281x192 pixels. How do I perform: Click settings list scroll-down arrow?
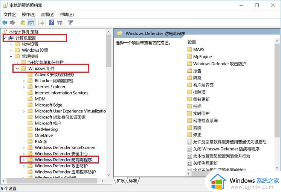(x=277, y=168)
